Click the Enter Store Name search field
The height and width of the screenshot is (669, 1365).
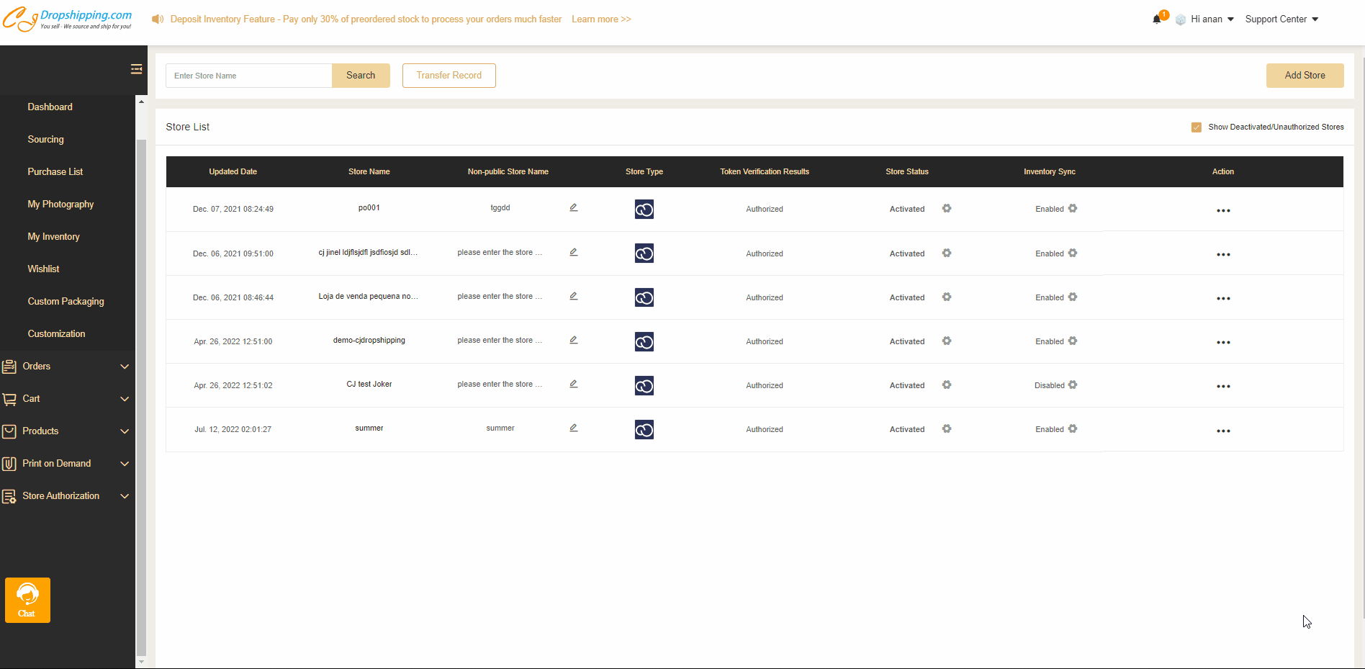pos(249,76)
